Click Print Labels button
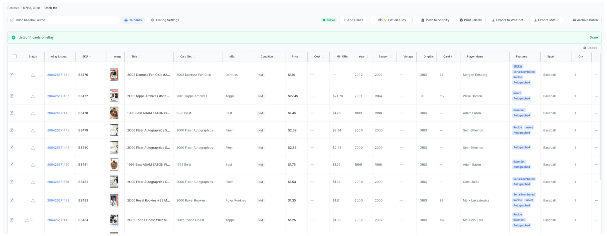The width and height of the screenshot is (607, 236). [x=470, y=20]
